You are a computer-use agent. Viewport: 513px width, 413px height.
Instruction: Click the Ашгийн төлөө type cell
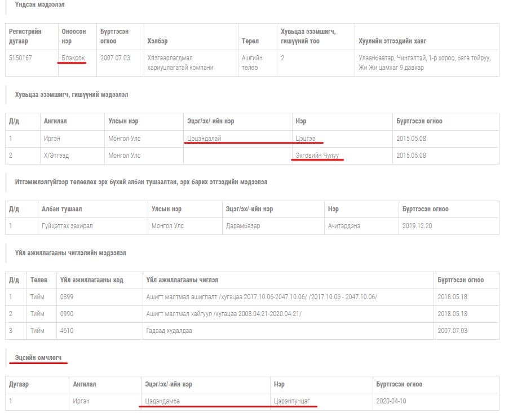(x=253, y=63)
